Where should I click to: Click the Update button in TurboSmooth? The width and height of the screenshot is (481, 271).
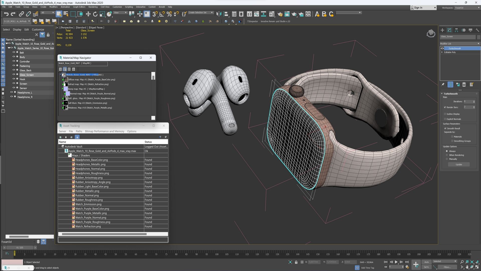click(x=459, y=165)
